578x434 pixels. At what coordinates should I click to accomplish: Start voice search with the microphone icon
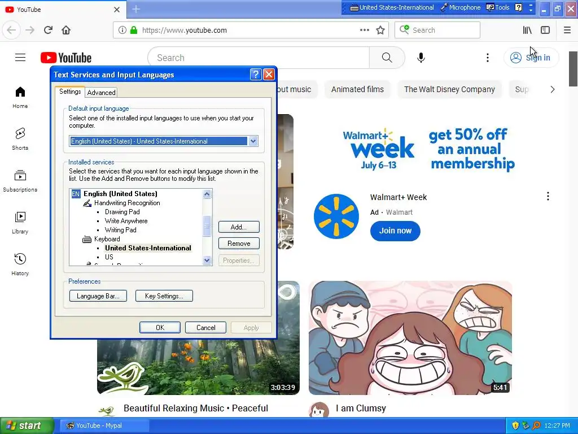(x=421, y=58)
